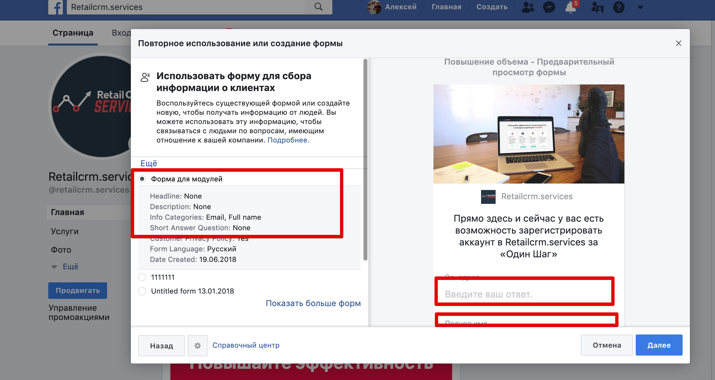Open the Messenger icon
715x380 pixels.
click(549, 7)
